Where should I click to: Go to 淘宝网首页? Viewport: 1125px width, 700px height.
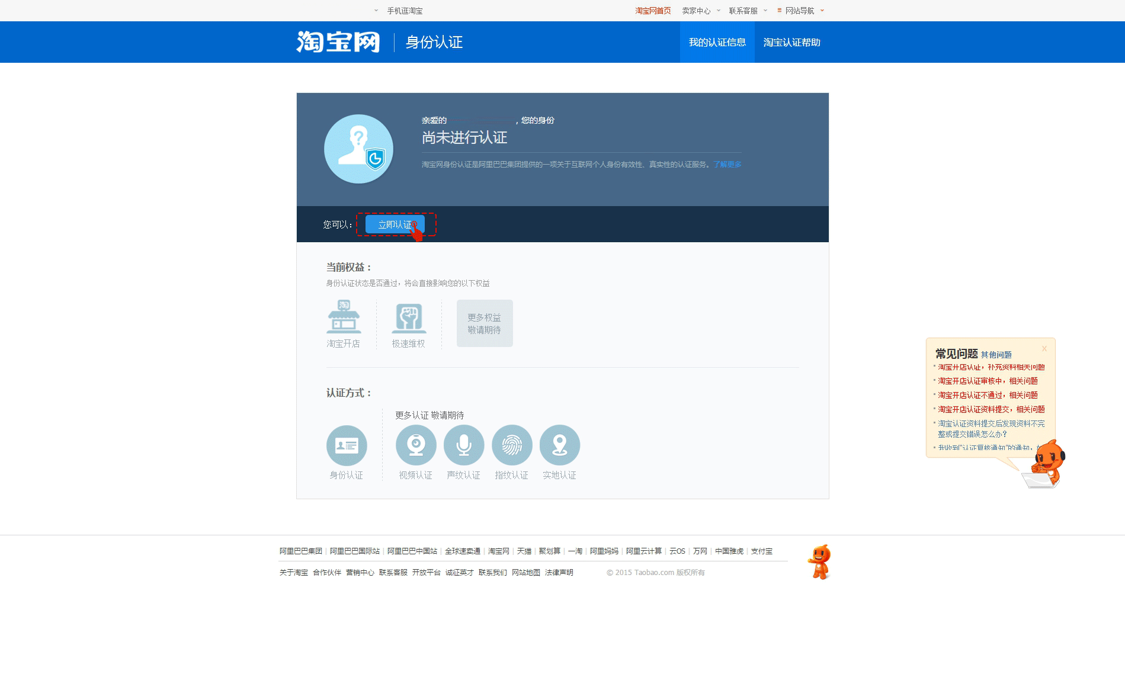coord(653,11)
